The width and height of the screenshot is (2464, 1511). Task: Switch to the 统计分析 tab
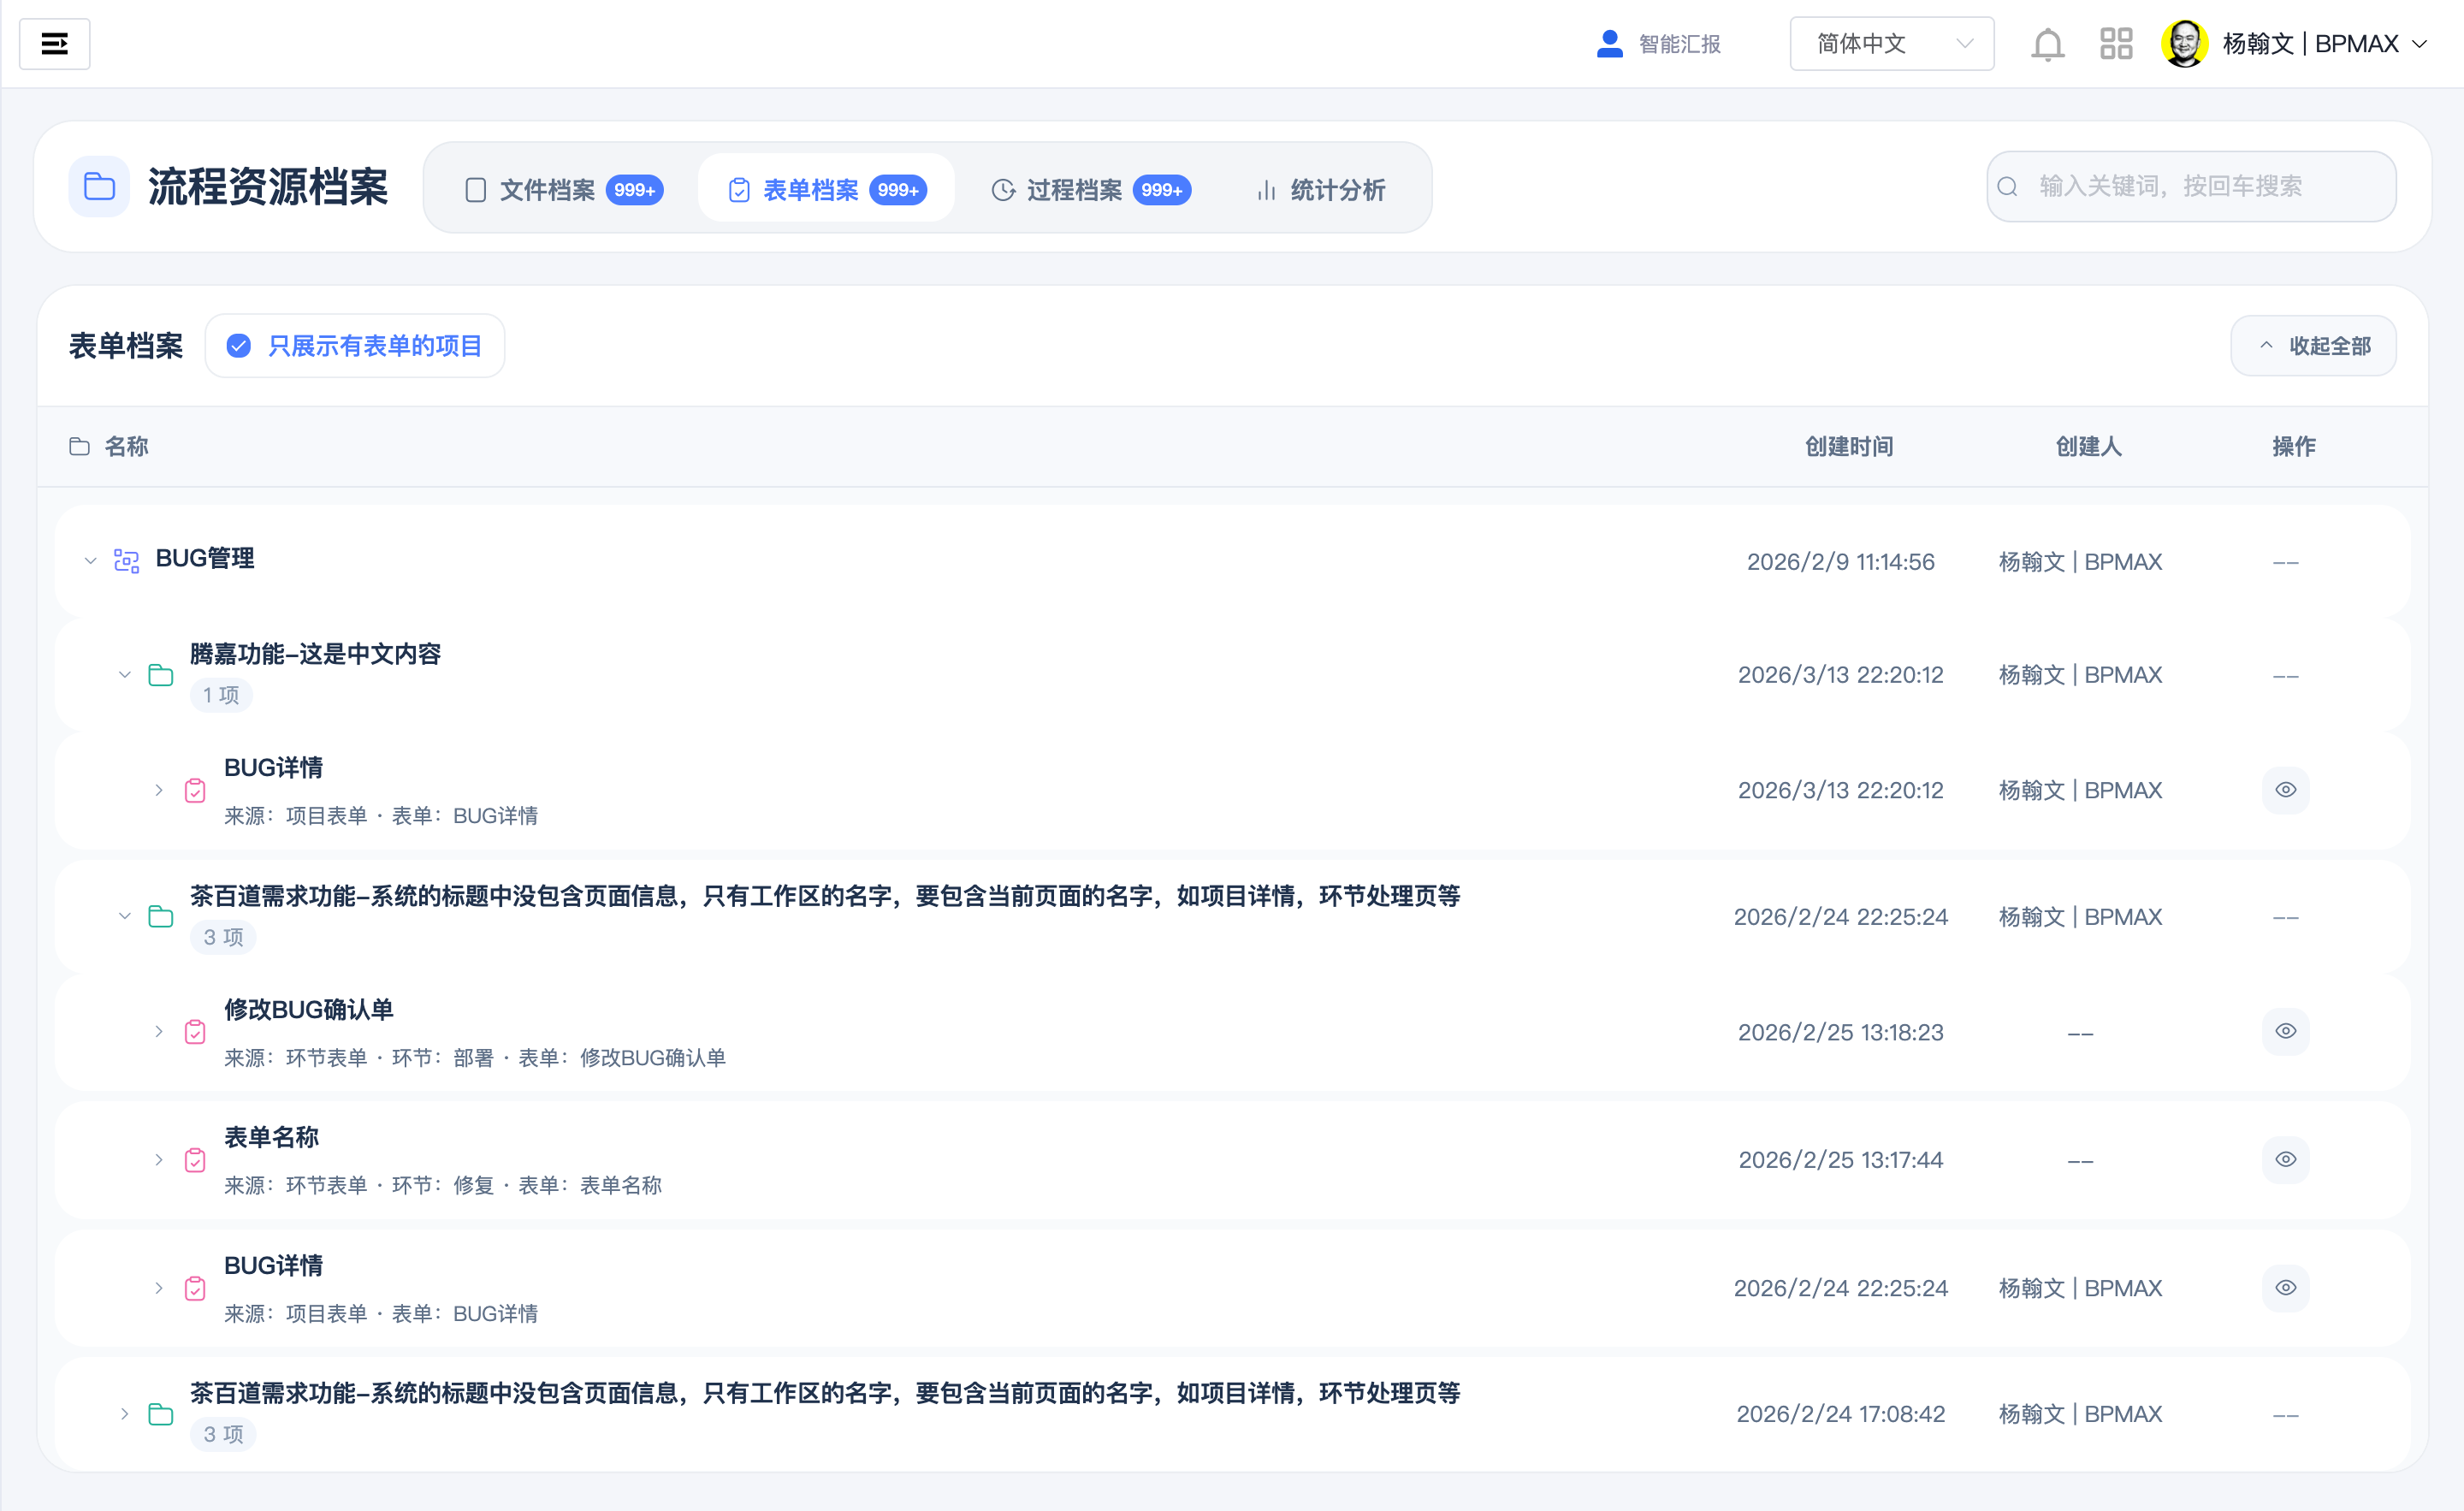tap(1319, 190)
